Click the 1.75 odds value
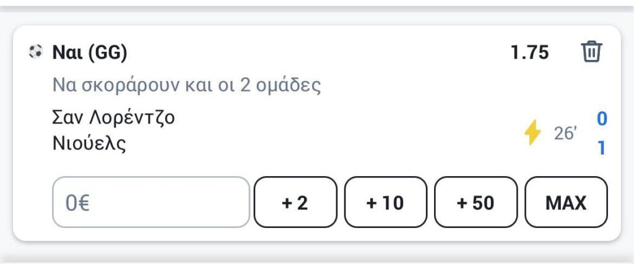634x275 pixels. 529,53
